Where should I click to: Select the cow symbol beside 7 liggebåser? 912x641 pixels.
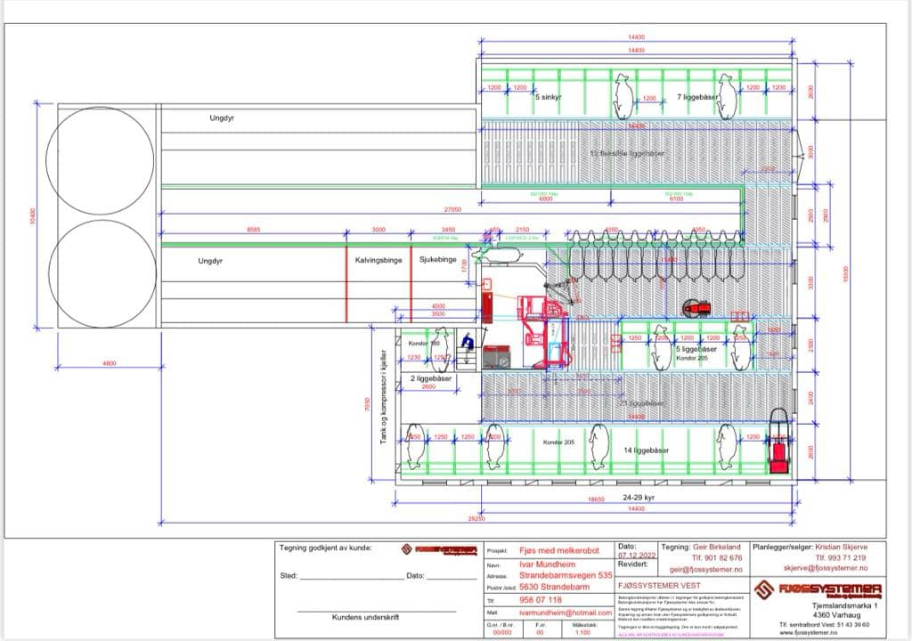pyautogui.click(x=728, y=96)
